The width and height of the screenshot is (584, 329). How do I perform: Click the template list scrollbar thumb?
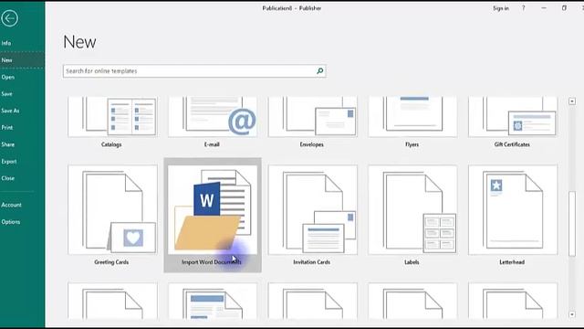click(572, 224)
